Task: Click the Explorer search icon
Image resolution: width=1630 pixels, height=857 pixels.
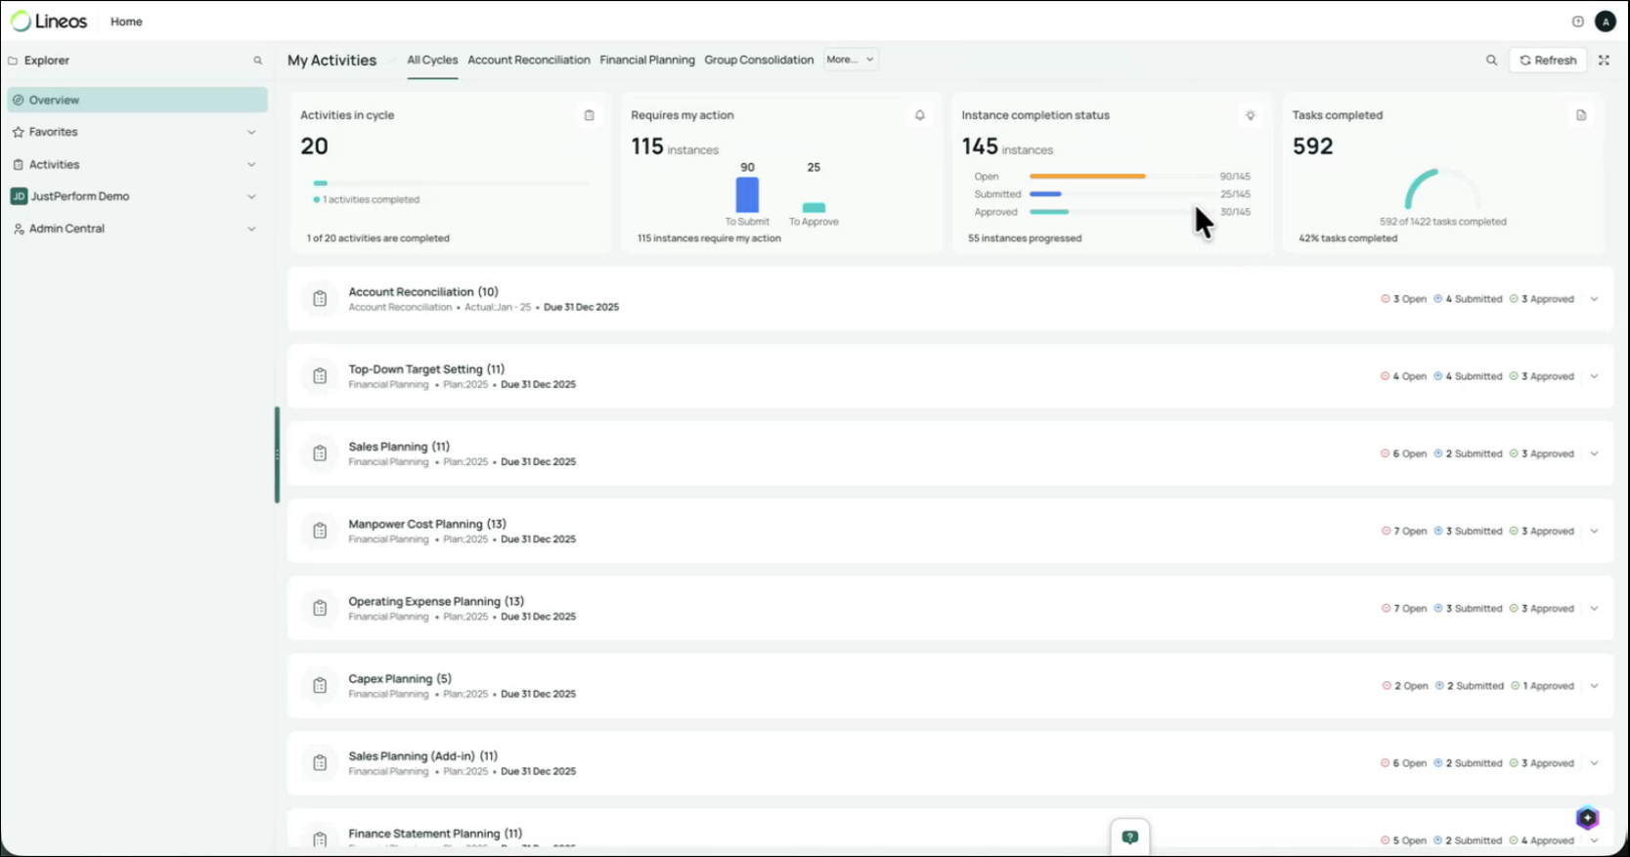Action: (258, 61)
